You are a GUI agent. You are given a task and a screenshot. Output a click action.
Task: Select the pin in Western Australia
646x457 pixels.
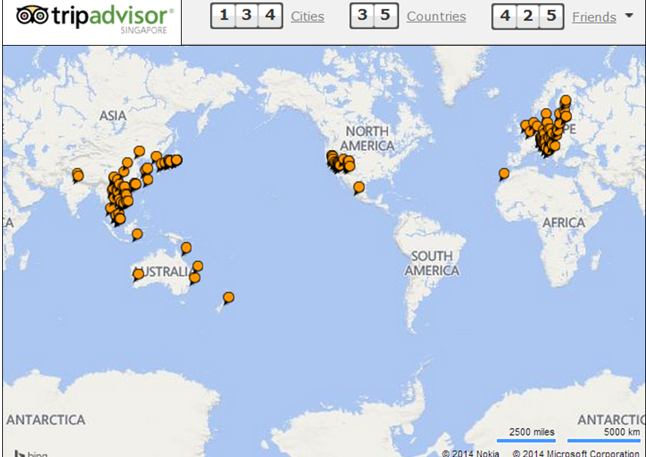pos(138,273)
